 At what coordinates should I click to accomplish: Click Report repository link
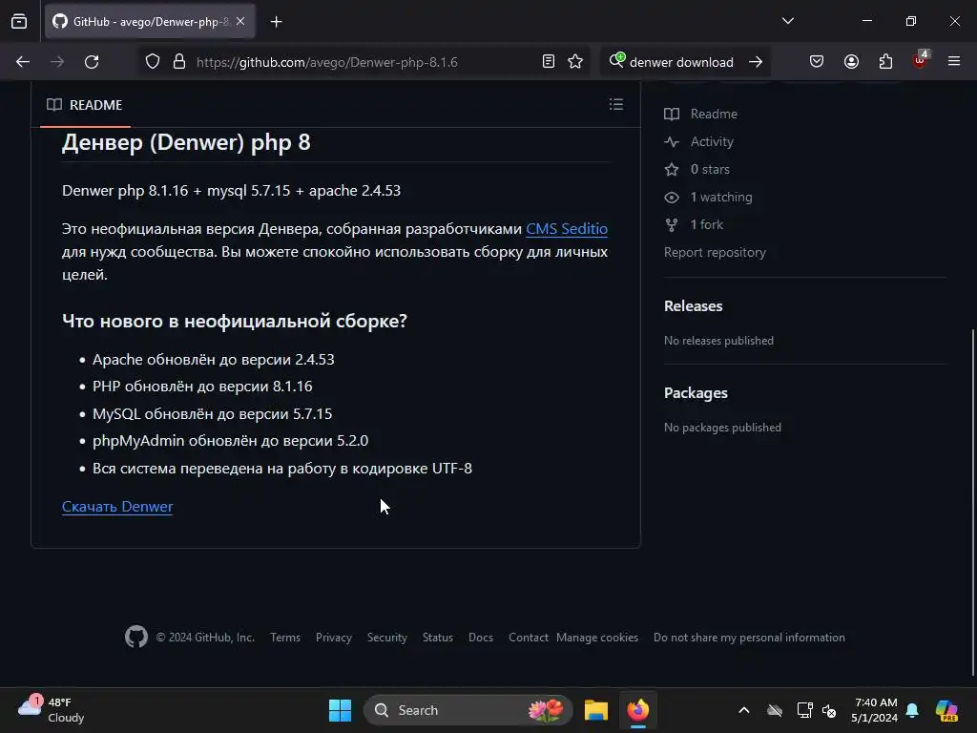(715, 252)
